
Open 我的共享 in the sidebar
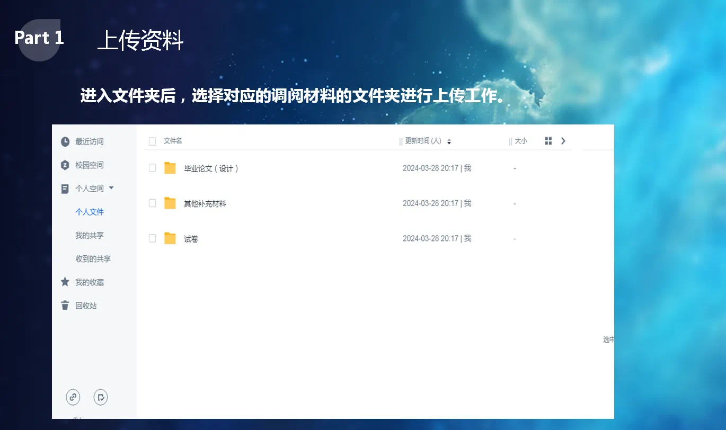coord(90,236)
